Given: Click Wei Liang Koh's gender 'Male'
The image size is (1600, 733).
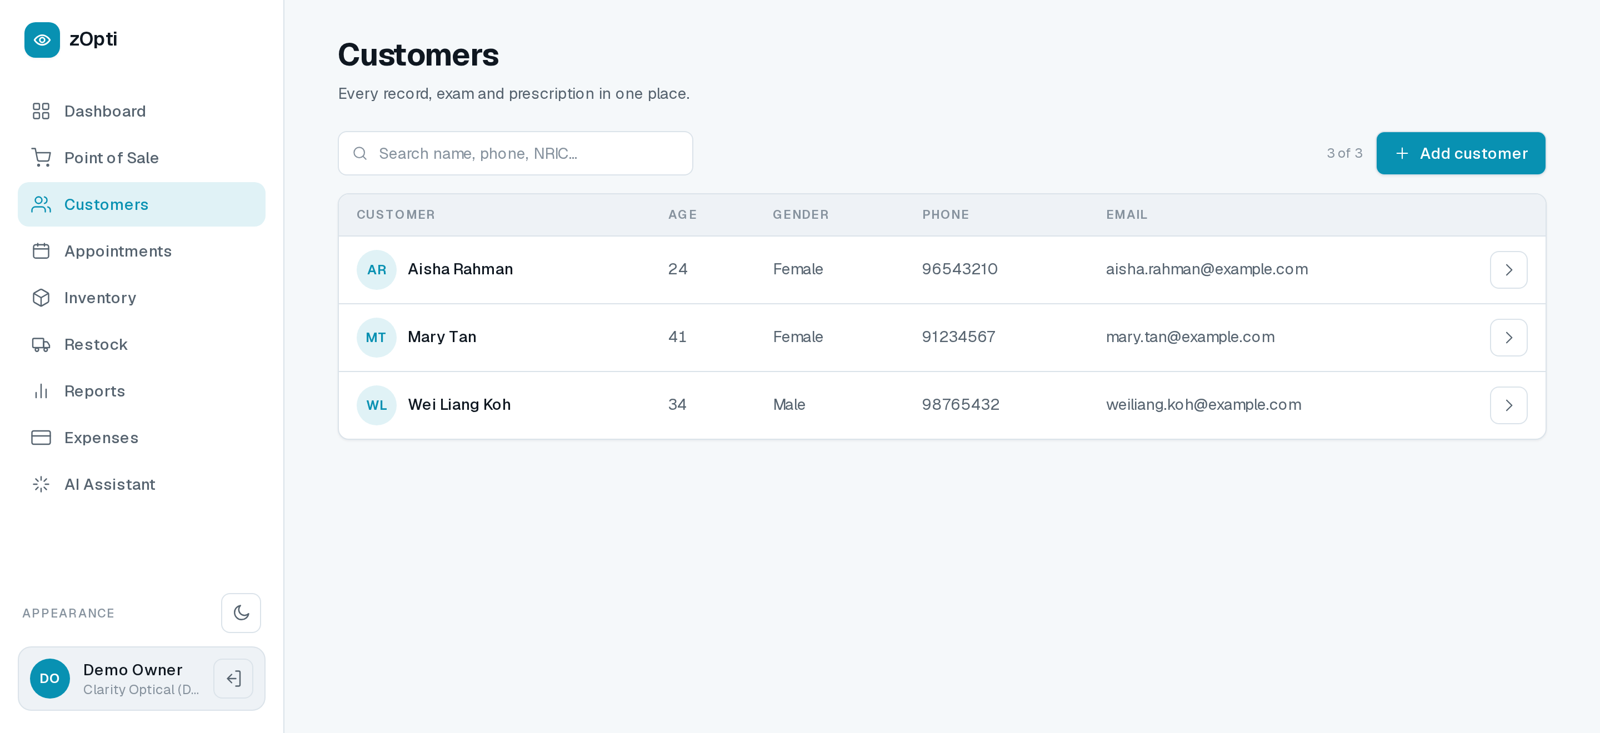Looking at the screenshot, I should 789,404.
